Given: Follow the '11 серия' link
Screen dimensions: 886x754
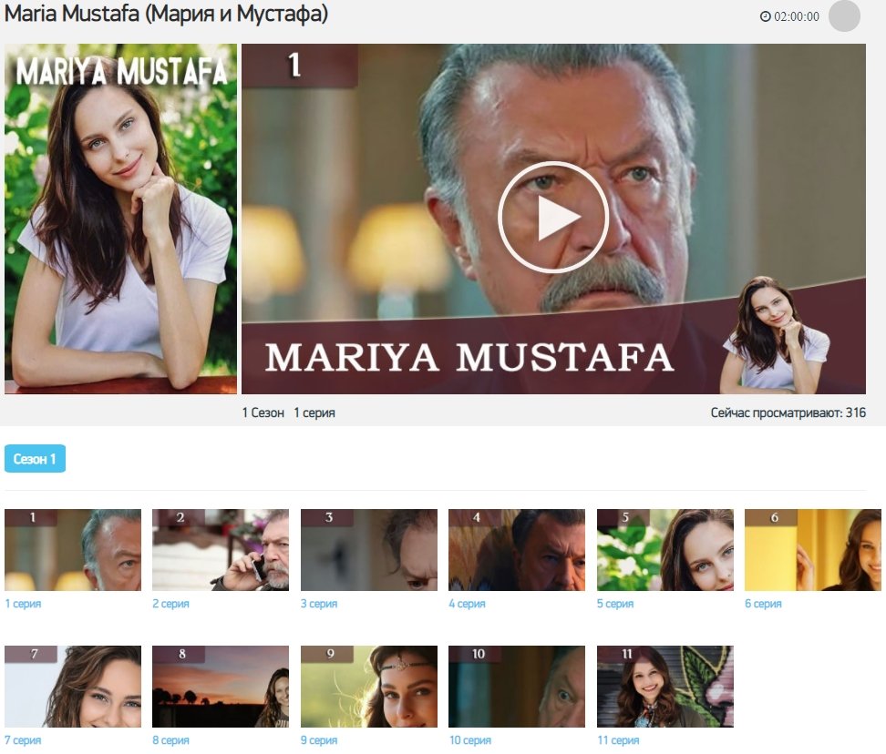Looking at the screenshot, I should click(618, 740).
